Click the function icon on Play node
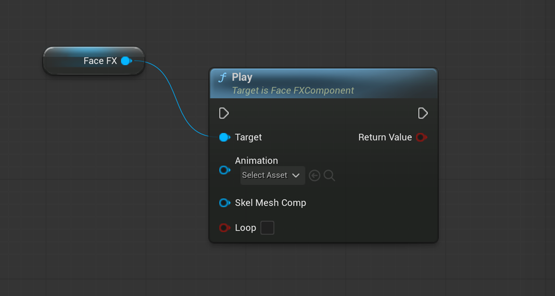The height and width of the screenshot is (296, 555). 222,78
